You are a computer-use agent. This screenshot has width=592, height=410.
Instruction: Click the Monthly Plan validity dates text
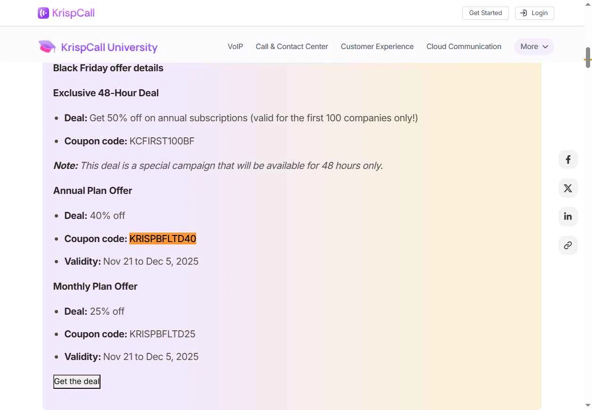tap(151, 357)
